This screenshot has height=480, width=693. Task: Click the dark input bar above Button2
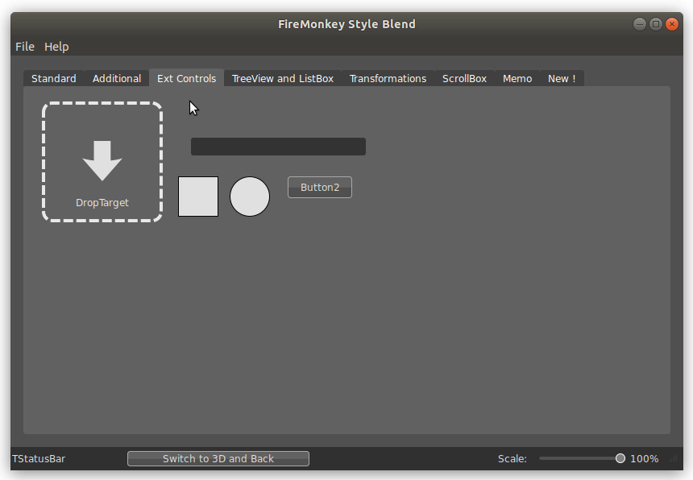[278, 147]
